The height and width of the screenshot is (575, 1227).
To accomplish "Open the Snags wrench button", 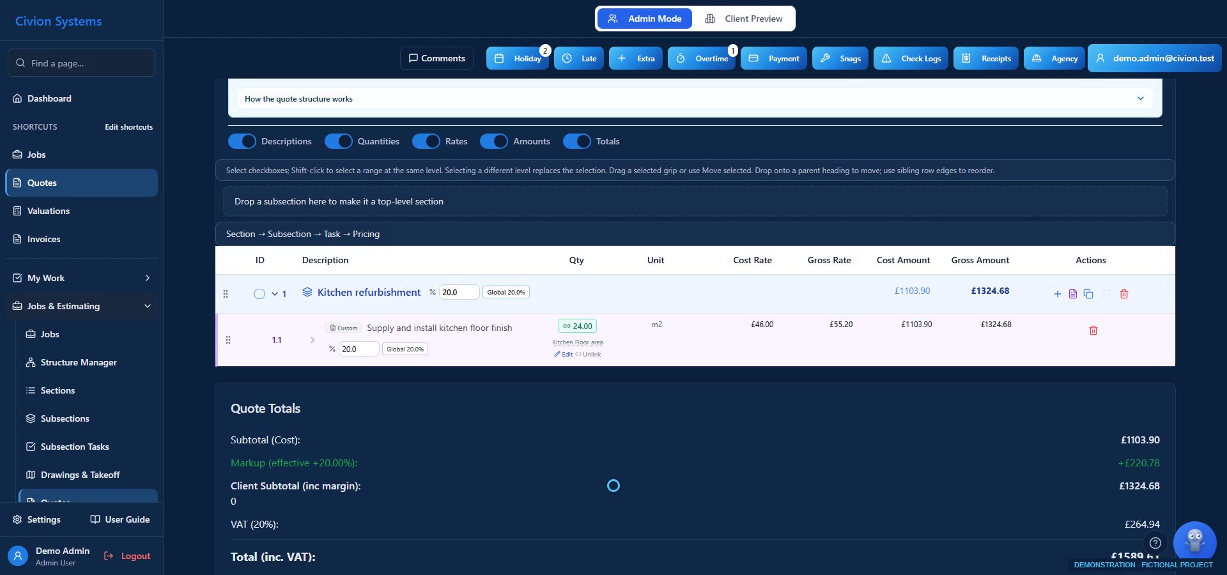I will tap(840, 58).
